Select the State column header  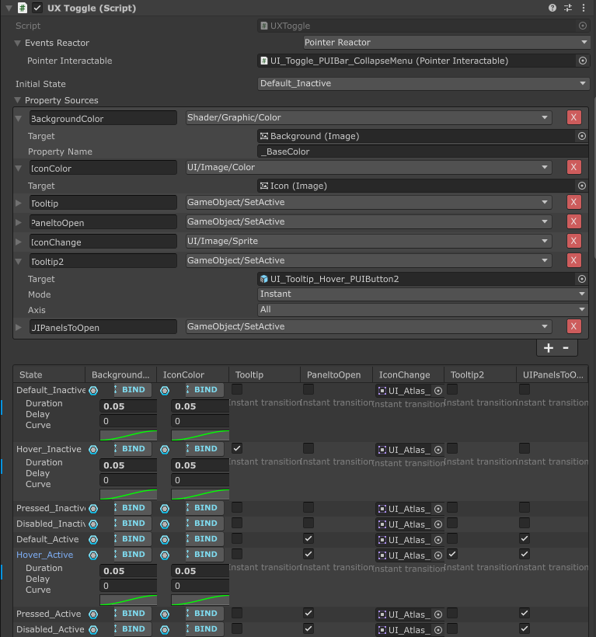click(49, 374)
